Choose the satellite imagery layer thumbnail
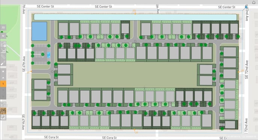 coord(3,111)
